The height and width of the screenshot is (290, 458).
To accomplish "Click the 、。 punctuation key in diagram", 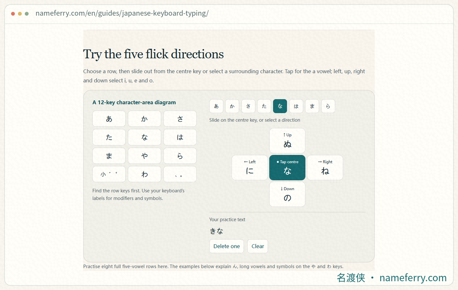I will (180, 174).
